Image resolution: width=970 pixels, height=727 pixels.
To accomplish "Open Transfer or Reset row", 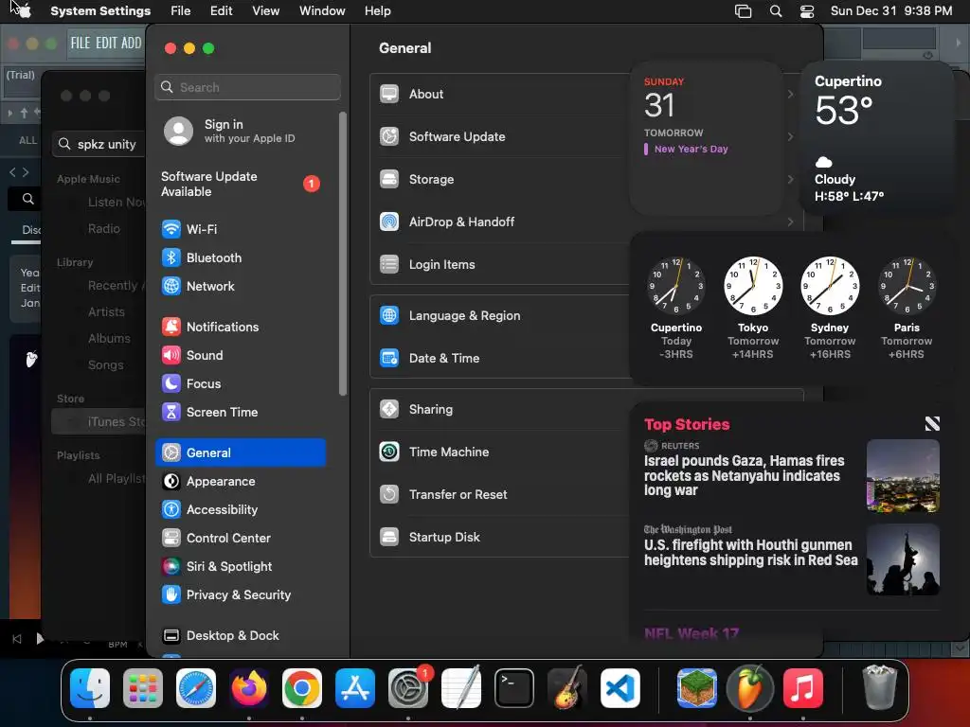I will [500, 495].
